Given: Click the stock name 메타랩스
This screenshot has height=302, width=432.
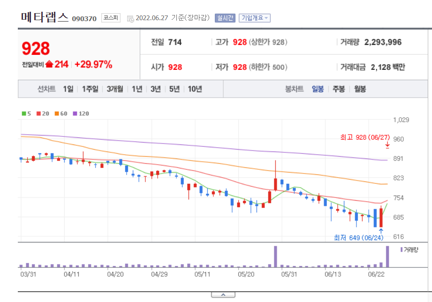Looking at the screenshot, I should point(45,17).
